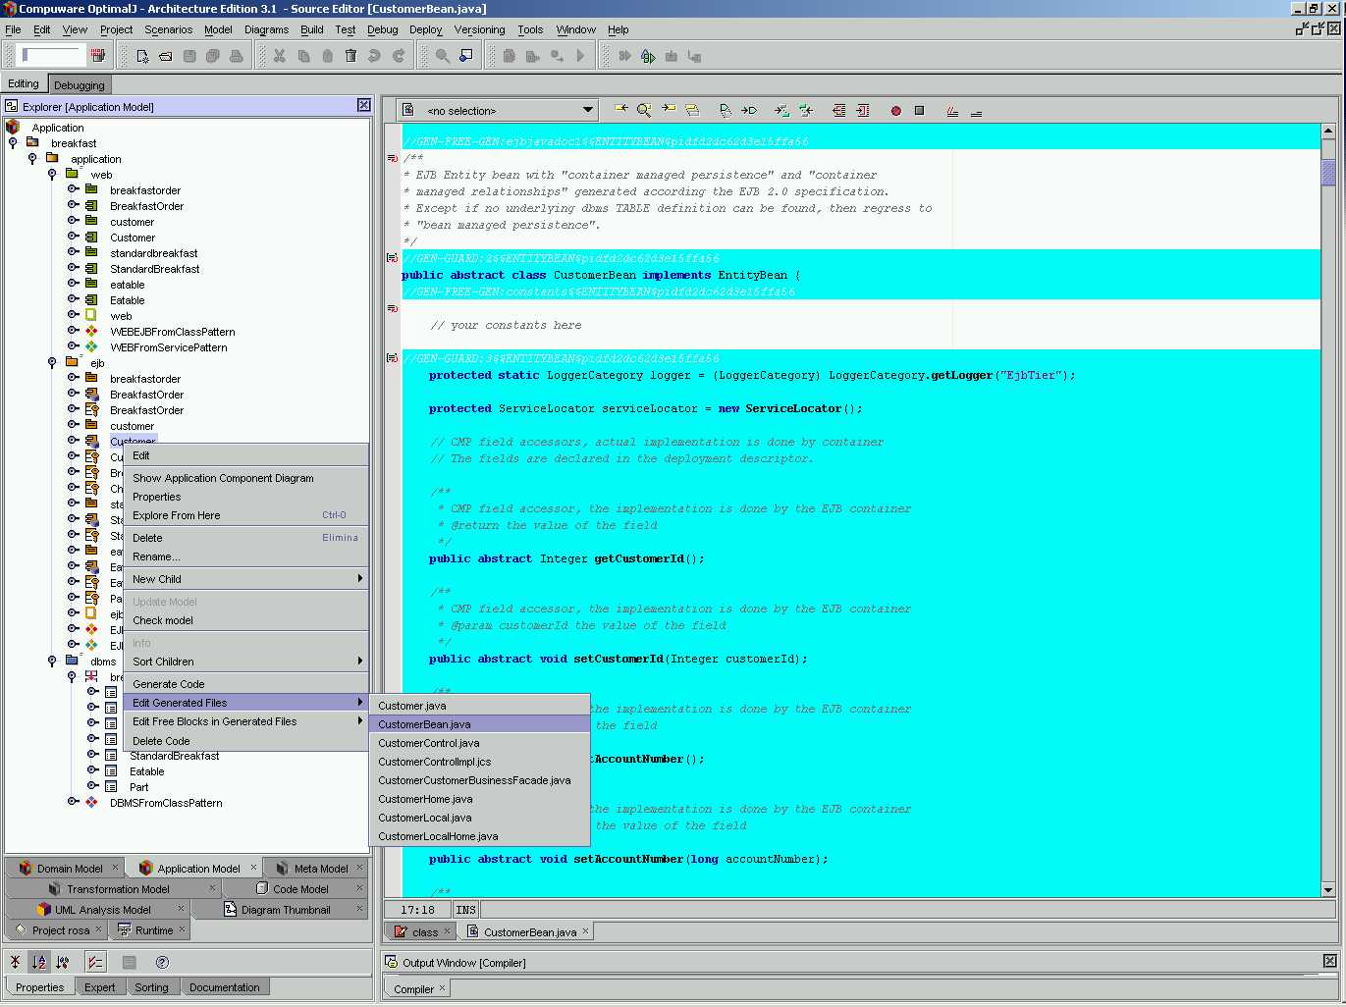Switch to the Debugging tab
Viewport: 1346px width, 1007px height.
(x=79, y=85)
